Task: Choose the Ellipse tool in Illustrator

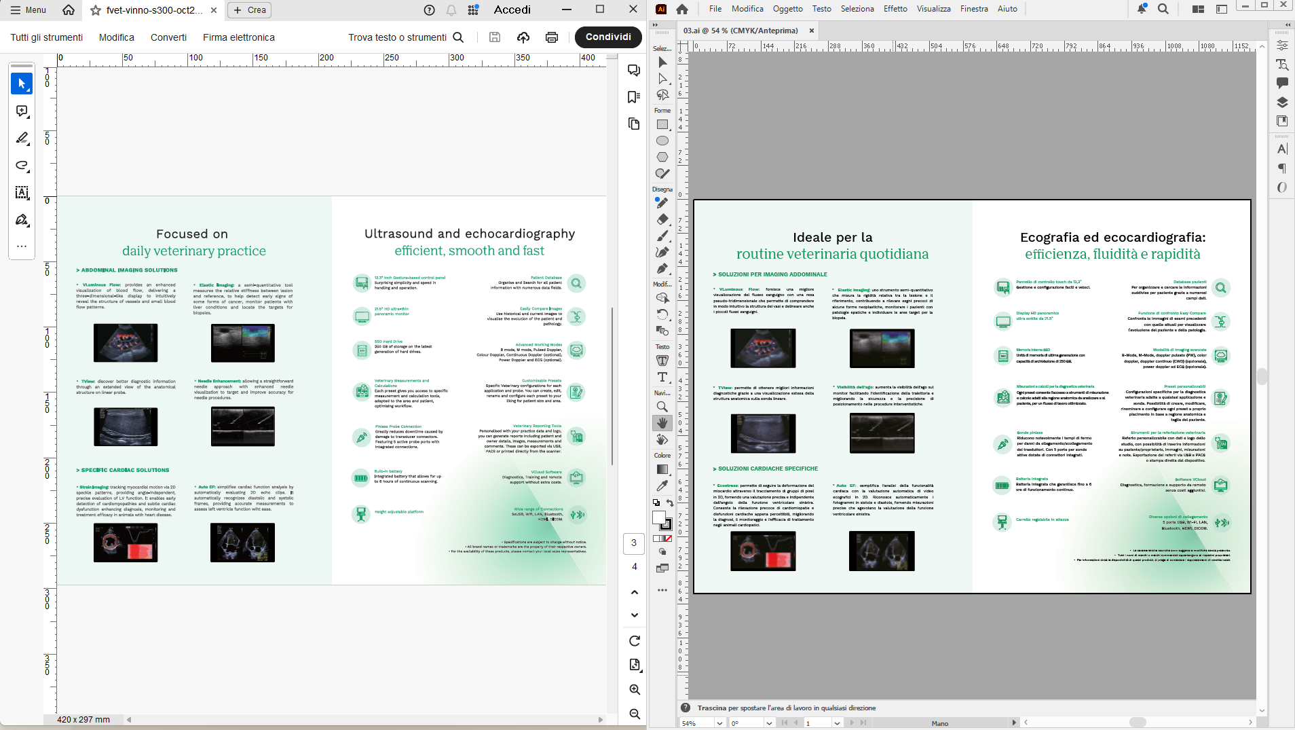Action: pyautogui.click(x=662, y=141)
